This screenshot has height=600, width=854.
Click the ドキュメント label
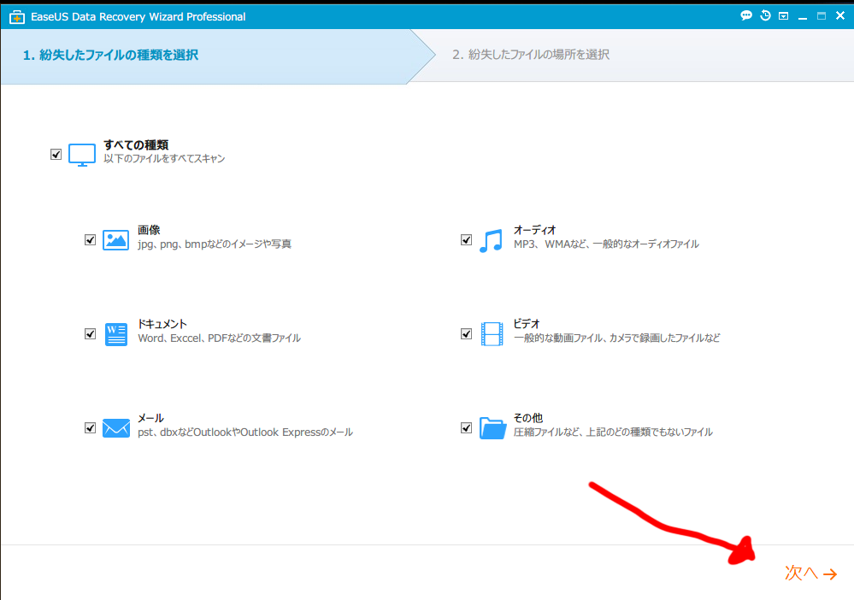tap(162, 324)
